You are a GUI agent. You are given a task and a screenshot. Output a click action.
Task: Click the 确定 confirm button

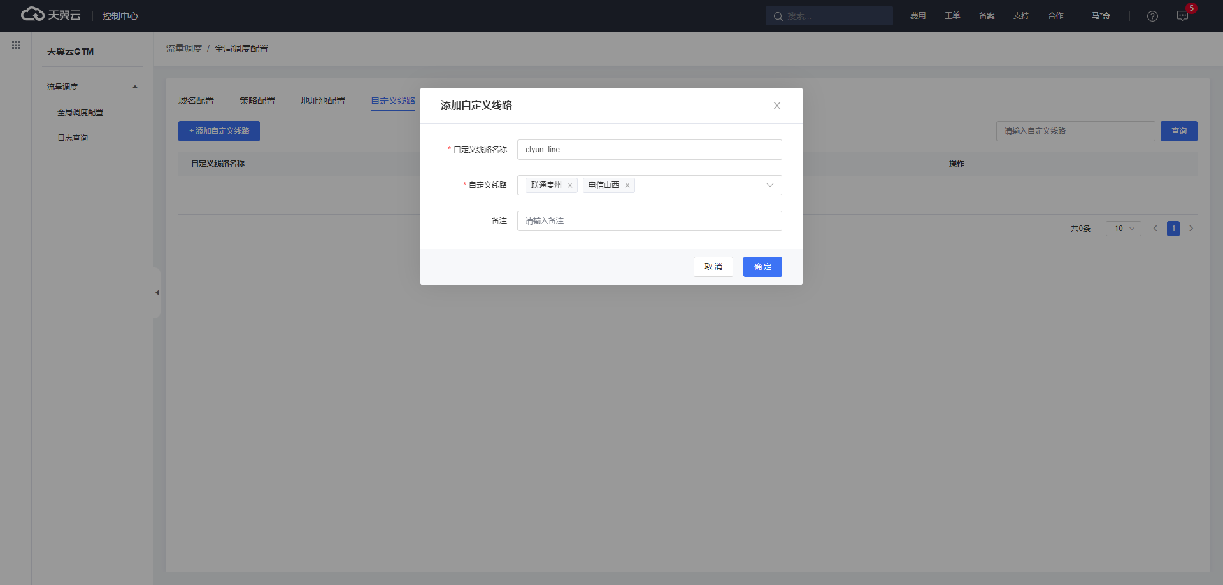762,267
